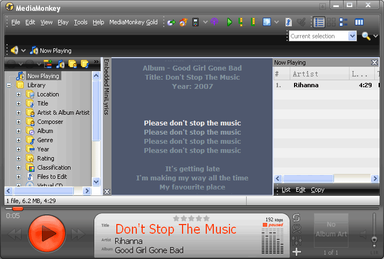Open the File menu

(16, 22)
